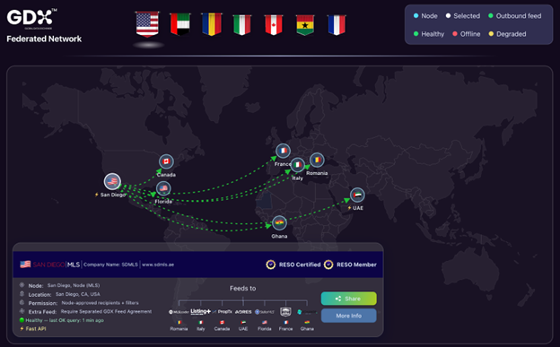Image resolution: width=560 pixels, height=347 pixels.
Task: Click the Italy node on map
Action: pyautogui.click(x=298, y=165)
